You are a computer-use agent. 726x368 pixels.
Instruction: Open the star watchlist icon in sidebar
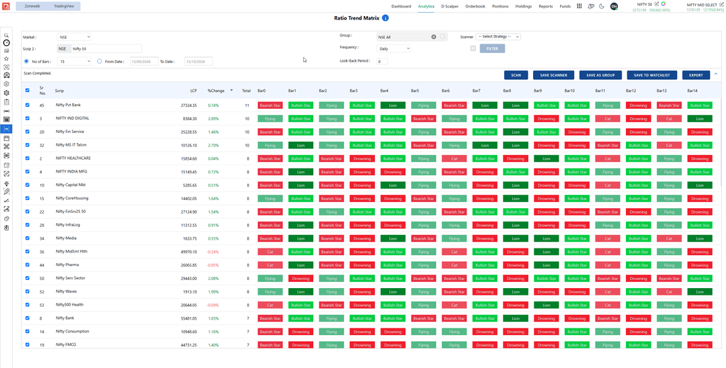(x=7, y=58)
